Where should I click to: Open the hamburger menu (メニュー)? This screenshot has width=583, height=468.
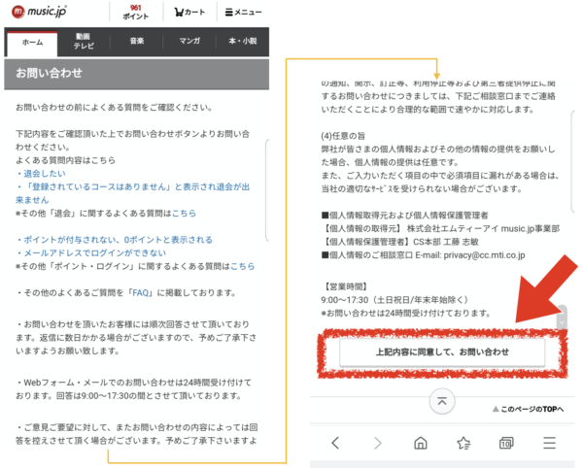[x=241, y=14]
